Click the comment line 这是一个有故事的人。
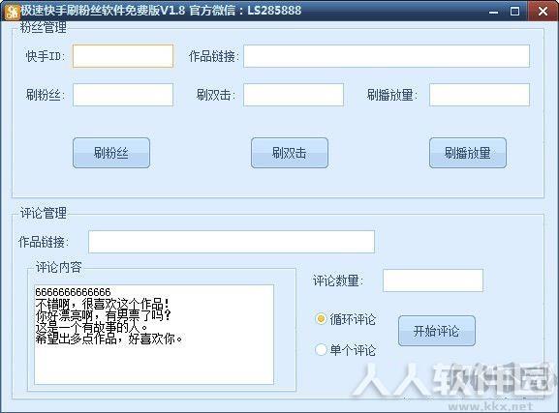 click(x=92, y=327)
